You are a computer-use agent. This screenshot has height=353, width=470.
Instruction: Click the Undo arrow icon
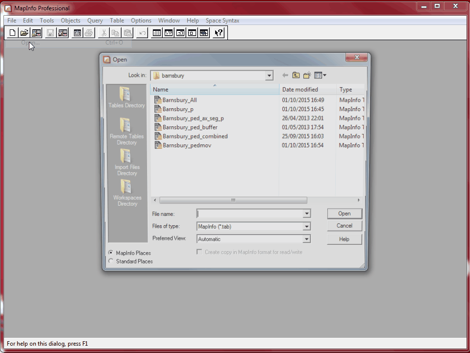tap(142, 33)
